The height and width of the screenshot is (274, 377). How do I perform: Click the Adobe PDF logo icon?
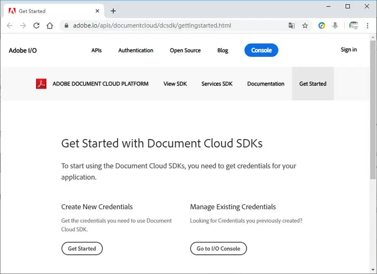(x=41, y=84)
